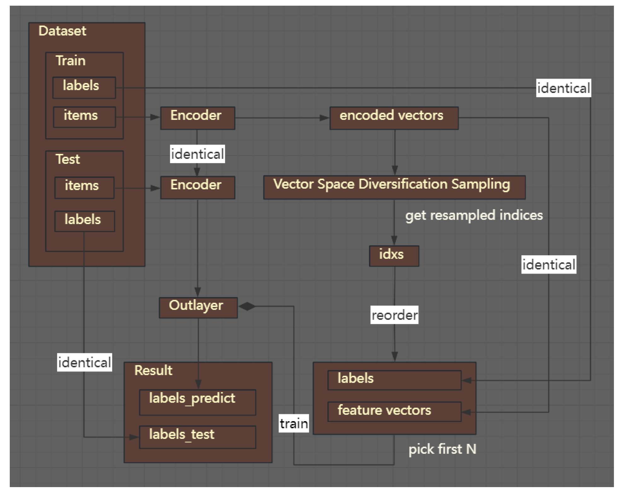Click the encoded vectors box

click(394, 118)
